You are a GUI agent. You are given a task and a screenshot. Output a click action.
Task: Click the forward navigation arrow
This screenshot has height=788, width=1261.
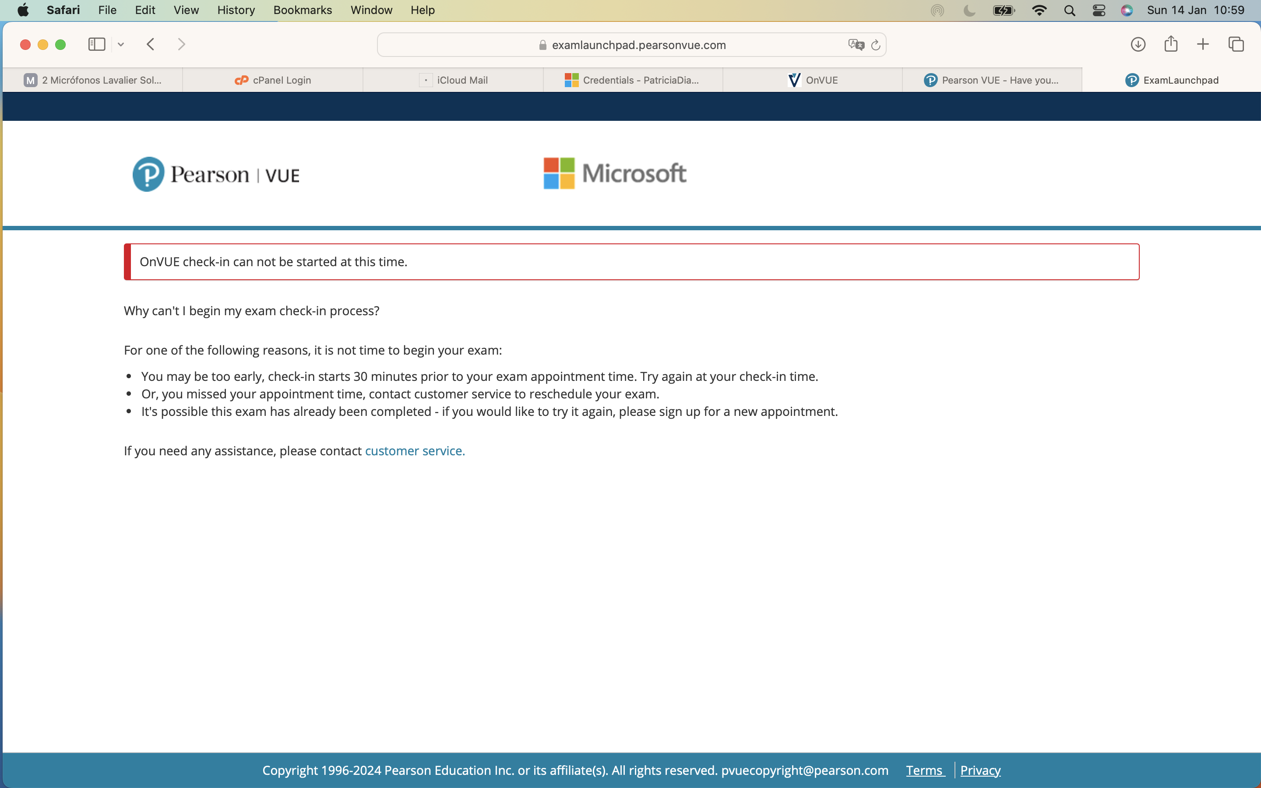[181, 44]
